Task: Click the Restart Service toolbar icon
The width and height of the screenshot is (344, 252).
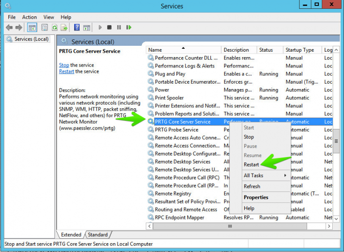Action: coord(129,28)
